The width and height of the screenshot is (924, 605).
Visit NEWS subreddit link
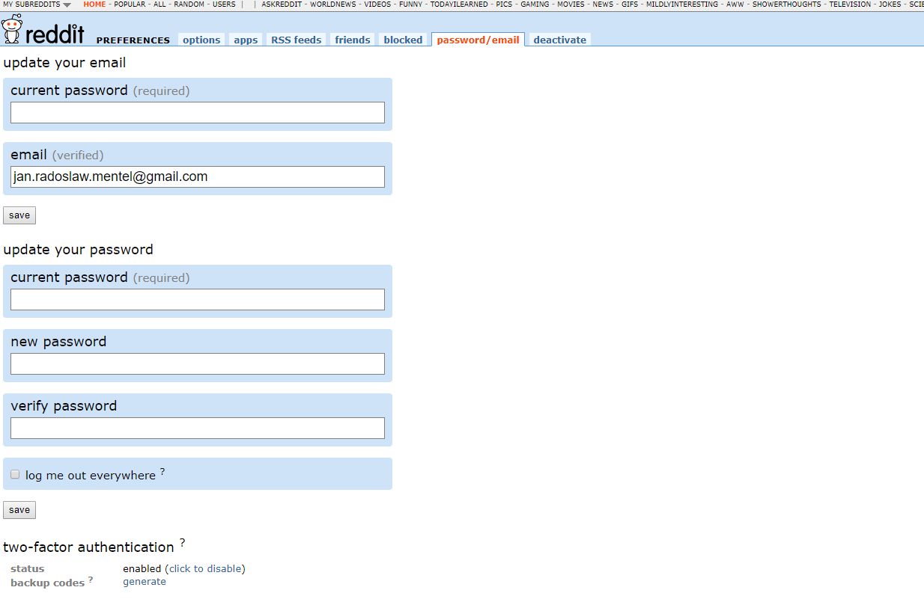(603, 4)
